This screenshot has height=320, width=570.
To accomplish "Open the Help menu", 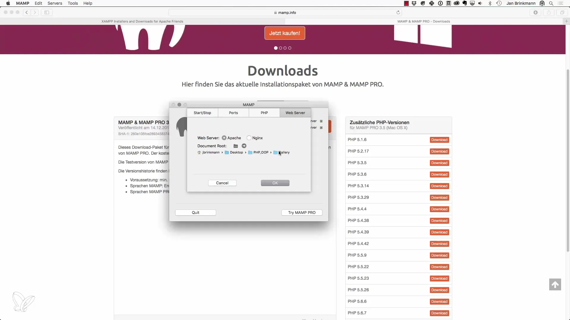I will [88, 3].
